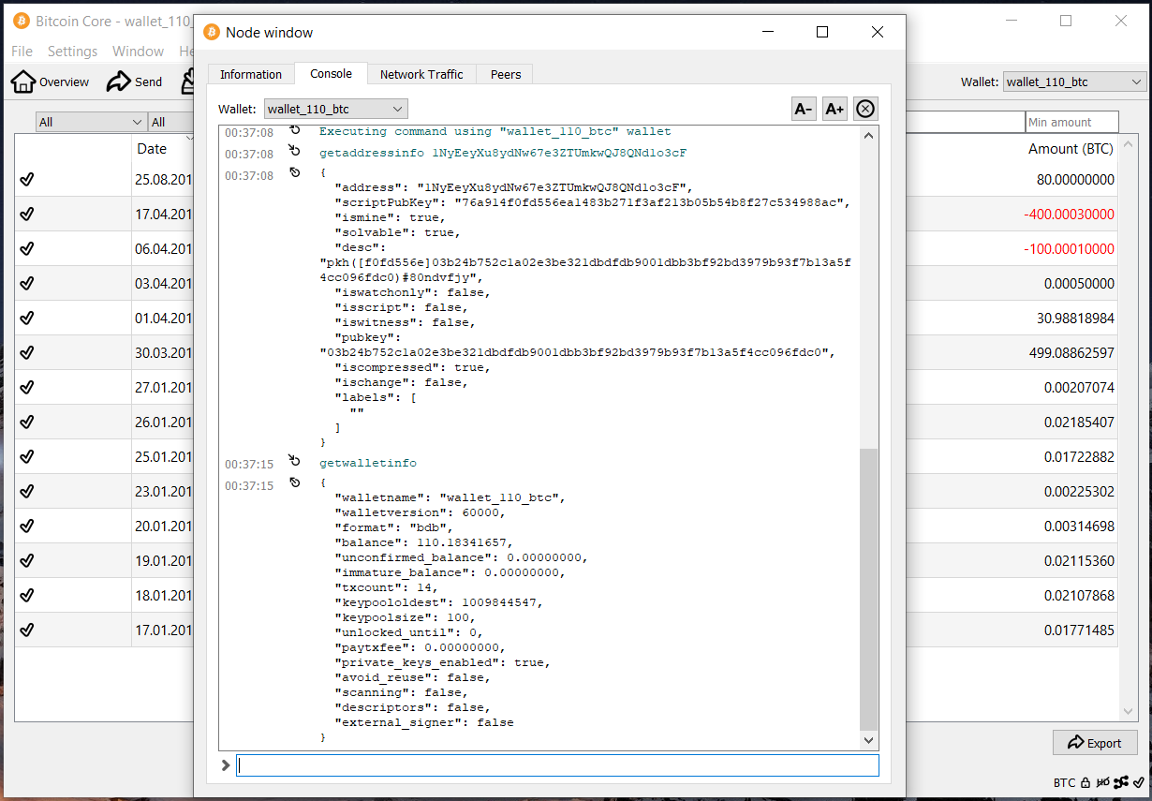
Task: Click the amount 499.08862597
Action: tap(1071, 353)
